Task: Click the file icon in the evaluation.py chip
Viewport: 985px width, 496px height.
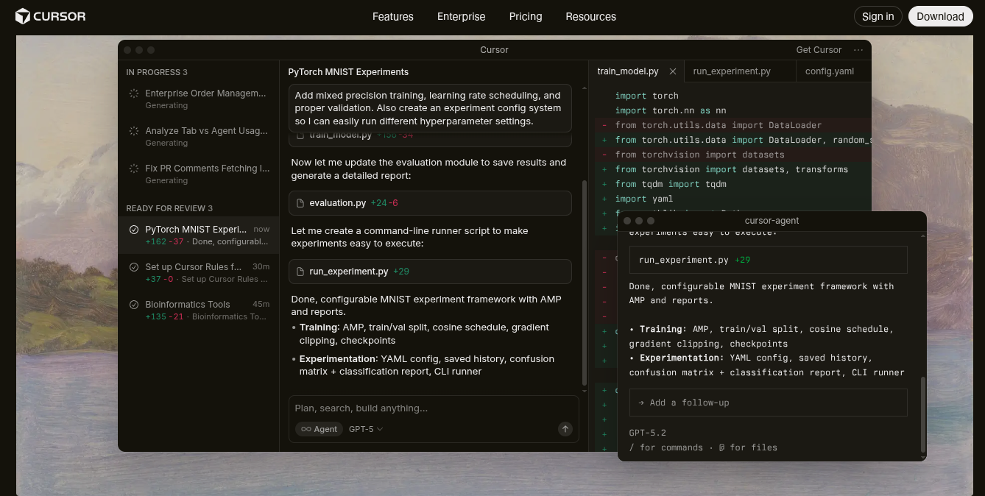Action: coord(300,203)
